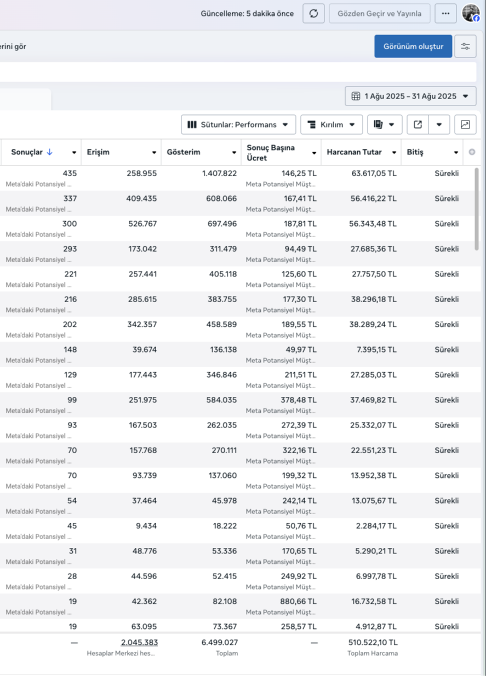Image resolution: width=486 pixels, height=676 pixels.
Task: Click the Görünüm oluştur button
Action: click(x=413, y=47)
